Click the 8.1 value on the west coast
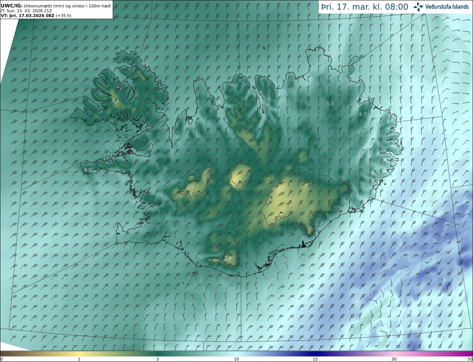The height and width of the screenshot is (362, 473). pos(136,202)
